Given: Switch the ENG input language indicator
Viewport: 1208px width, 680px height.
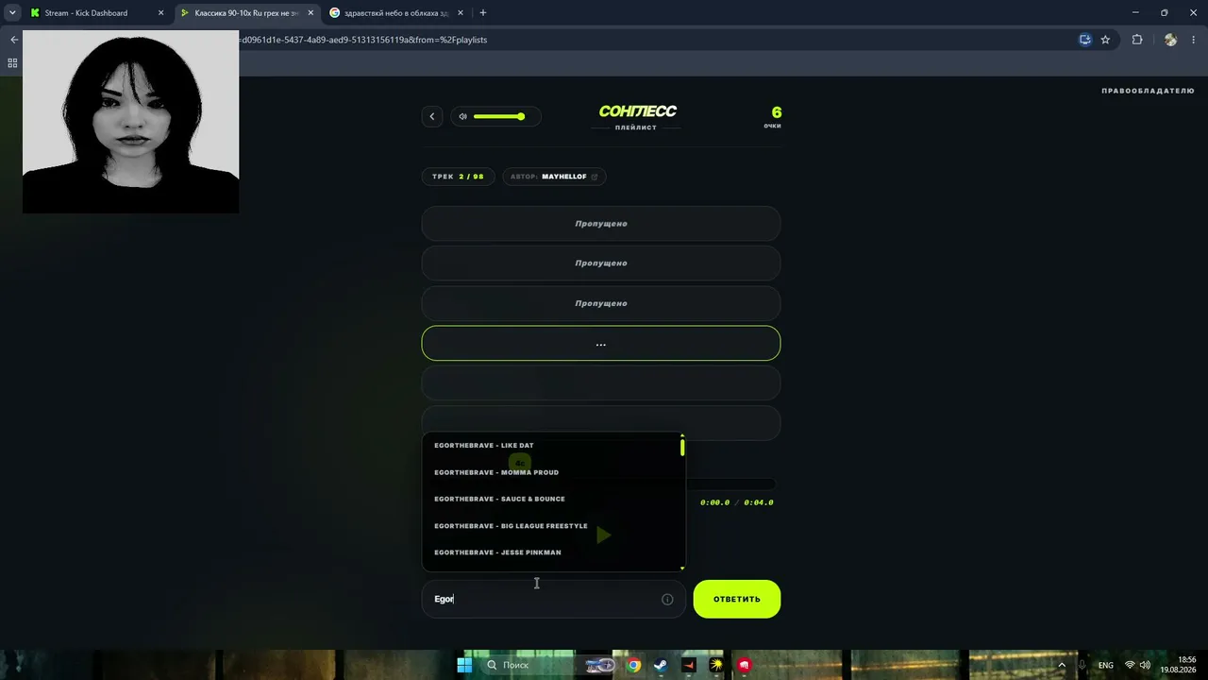Looking at the screenshot, I should [1106, 665].
